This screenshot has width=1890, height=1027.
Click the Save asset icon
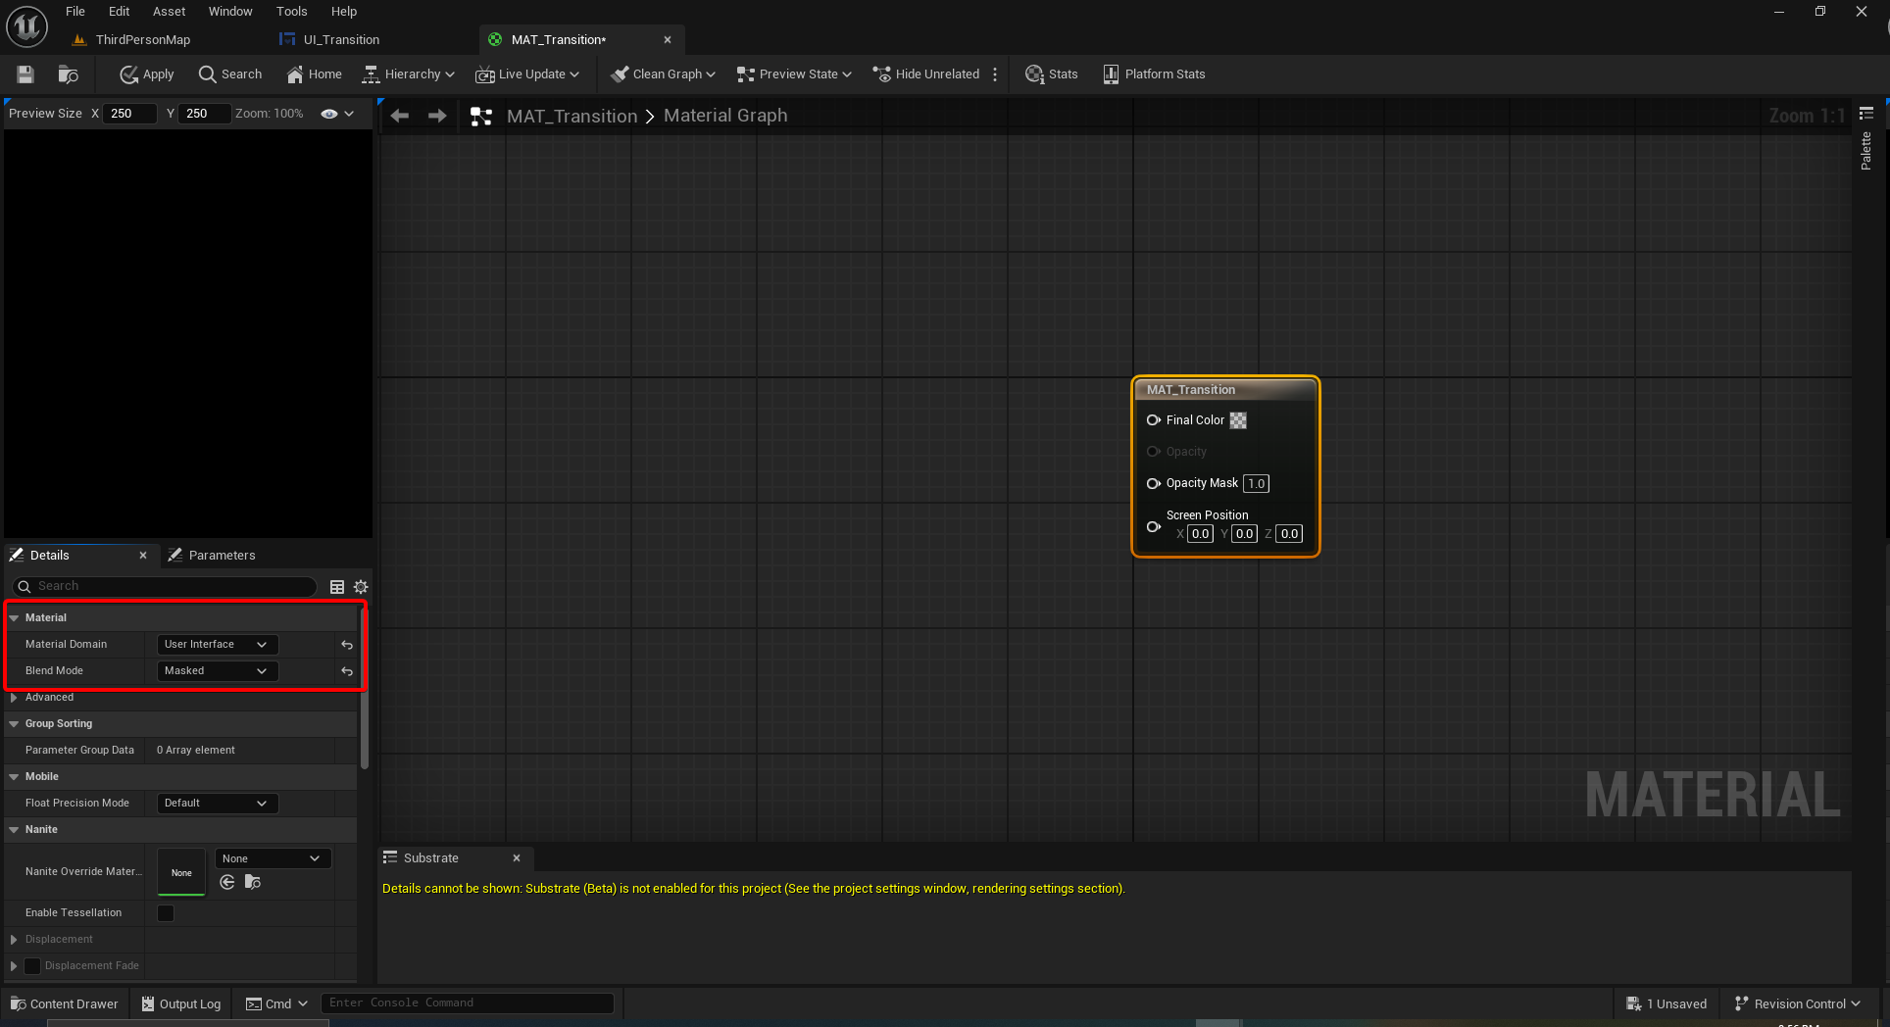[x=25, y=74]
